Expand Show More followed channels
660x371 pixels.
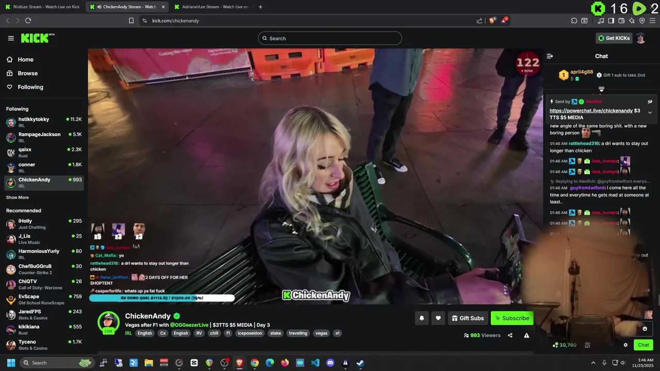pos(18,197)
